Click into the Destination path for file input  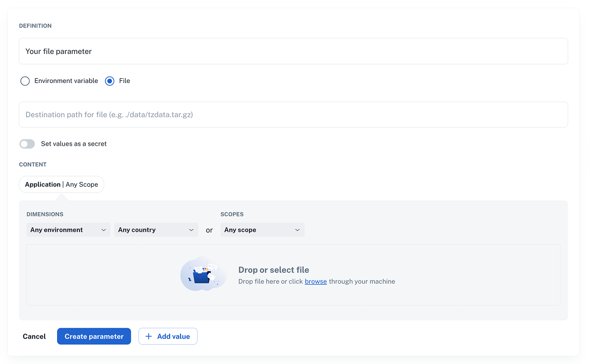293,115
